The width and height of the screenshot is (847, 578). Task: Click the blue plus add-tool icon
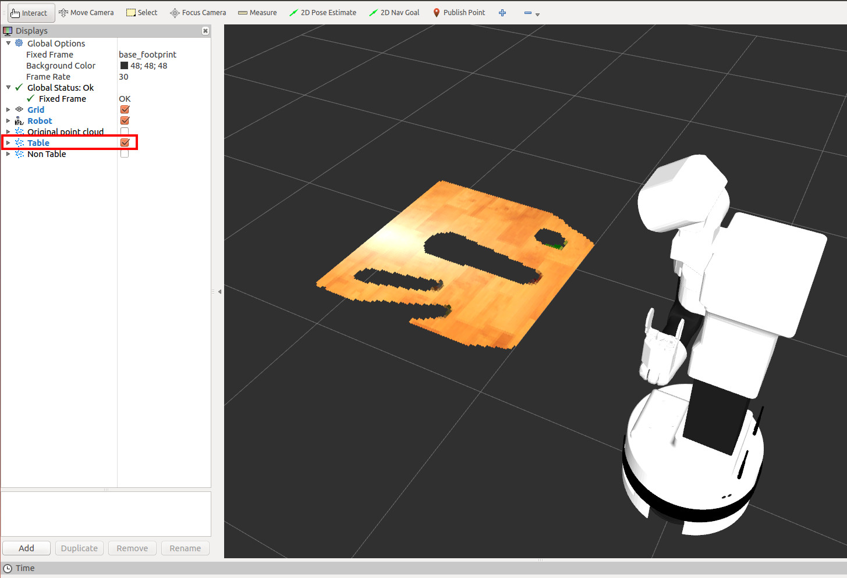tap(502, 13)
